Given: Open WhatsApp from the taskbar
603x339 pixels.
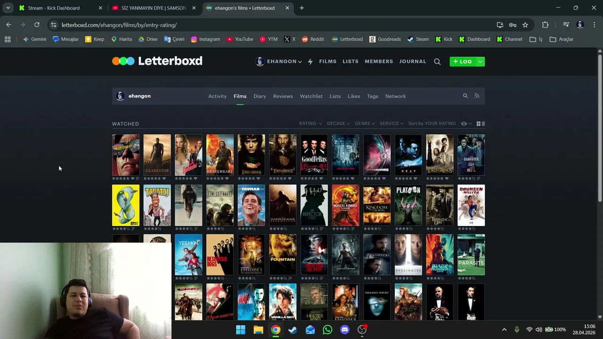Looking at the screenshot, I should click(327, 330).
